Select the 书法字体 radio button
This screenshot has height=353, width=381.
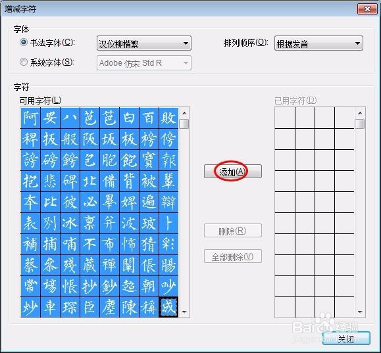click(24, 43)
